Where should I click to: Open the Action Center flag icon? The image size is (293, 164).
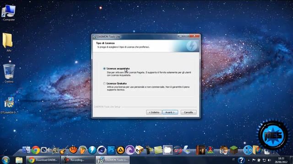click(254, 160)
